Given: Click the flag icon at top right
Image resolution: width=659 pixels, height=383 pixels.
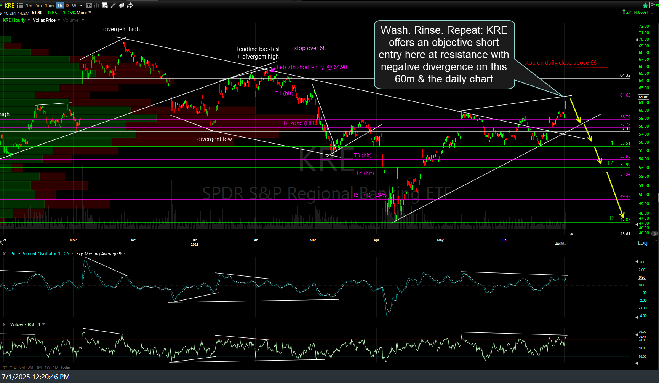Looking at the screenshot, I should point(652,5).
